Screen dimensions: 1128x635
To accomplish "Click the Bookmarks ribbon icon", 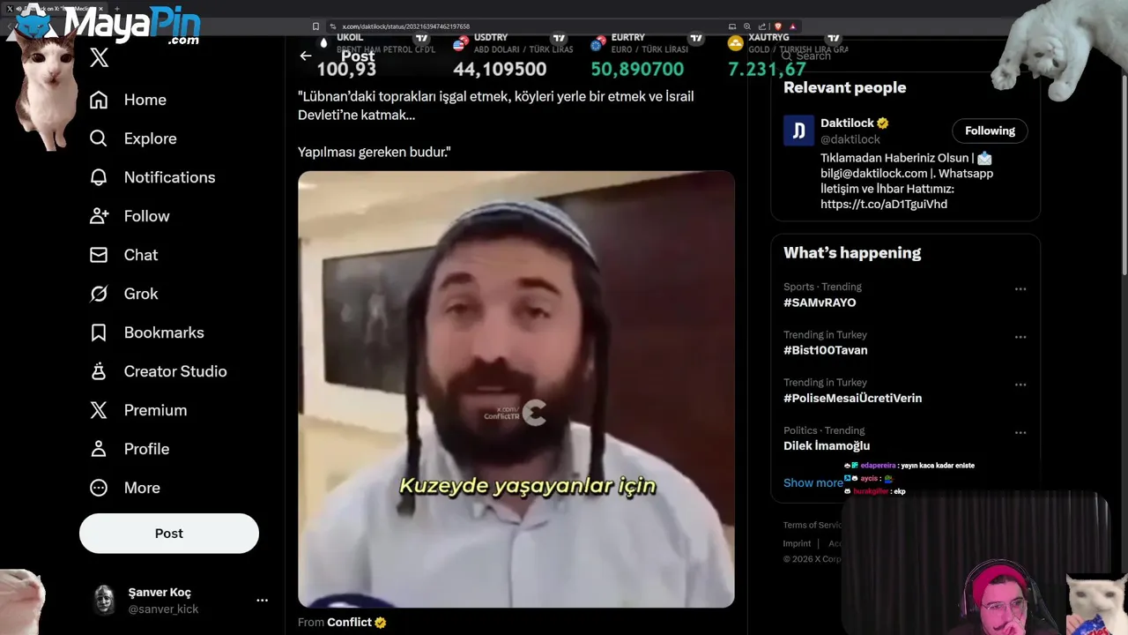I will [x=99, y=332].
